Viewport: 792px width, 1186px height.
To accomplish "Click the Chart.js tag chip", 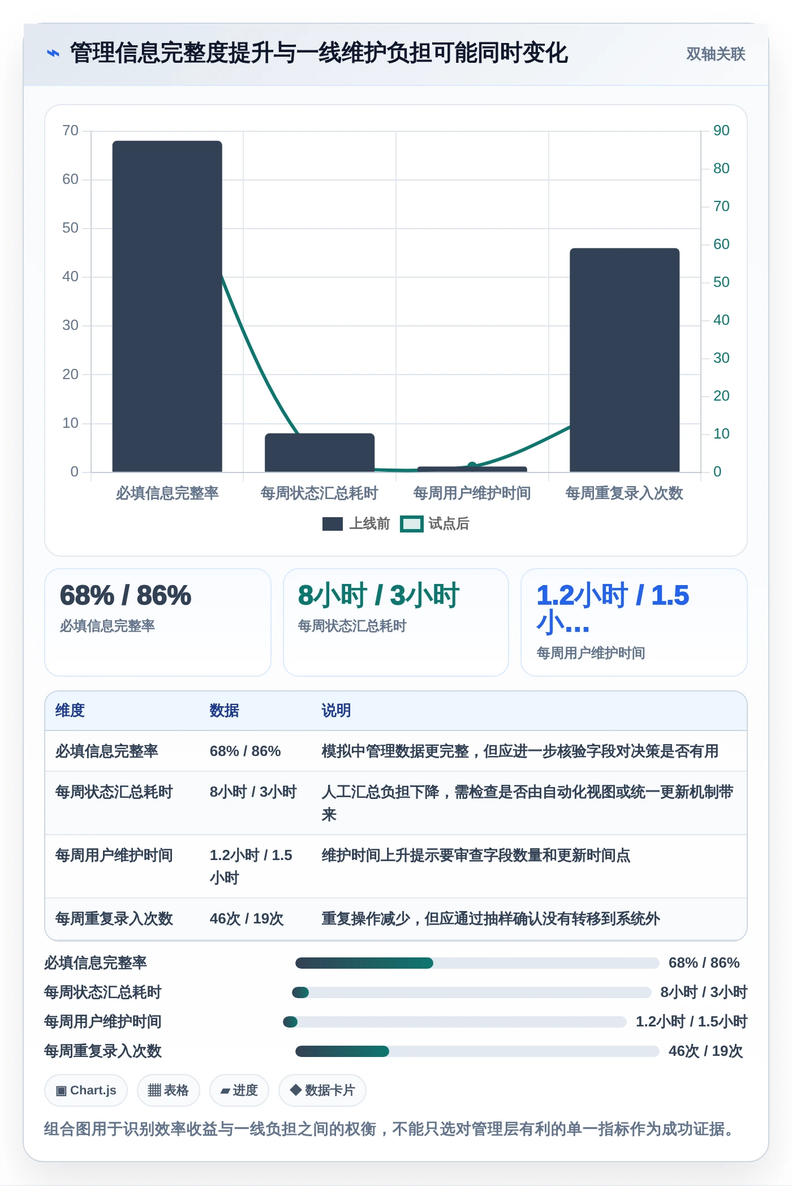I will tap(86, 1090).
